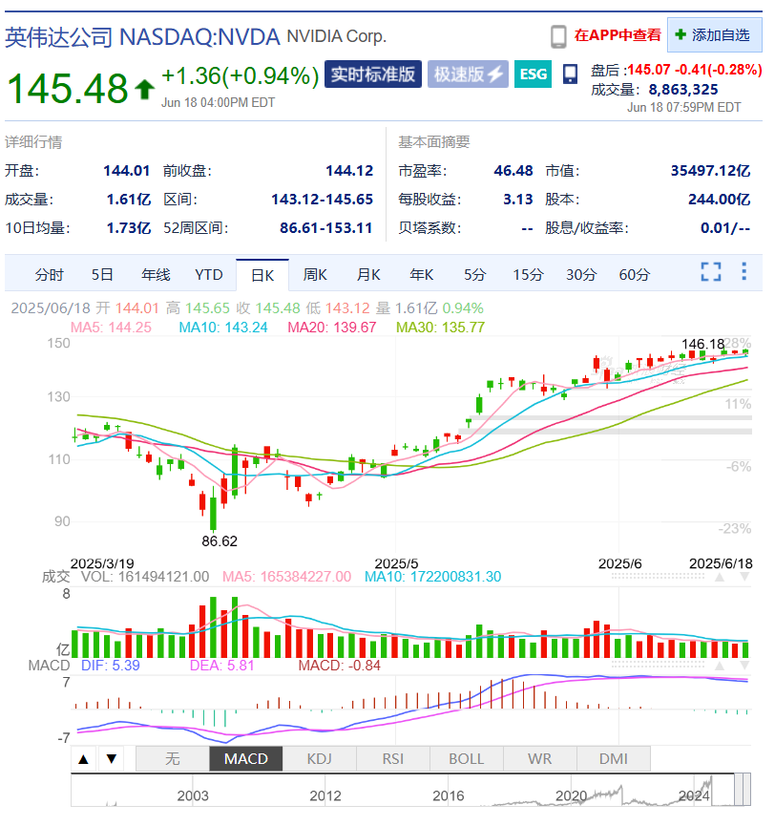Switch to the YTD tab
This screenshot has height=826, width=775.
208,274
